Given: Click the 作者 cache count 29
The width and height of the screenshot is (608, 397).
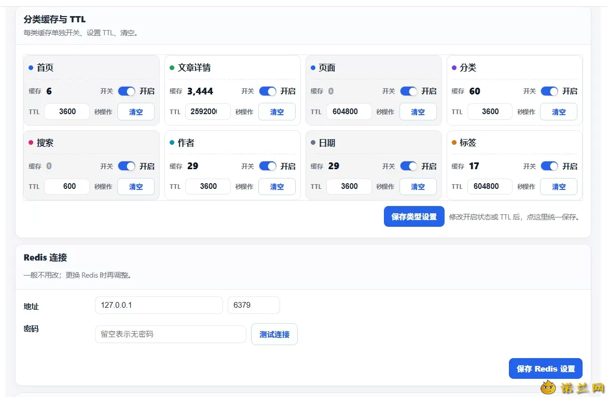Looking at the screenshot, I should pos(192,166).
